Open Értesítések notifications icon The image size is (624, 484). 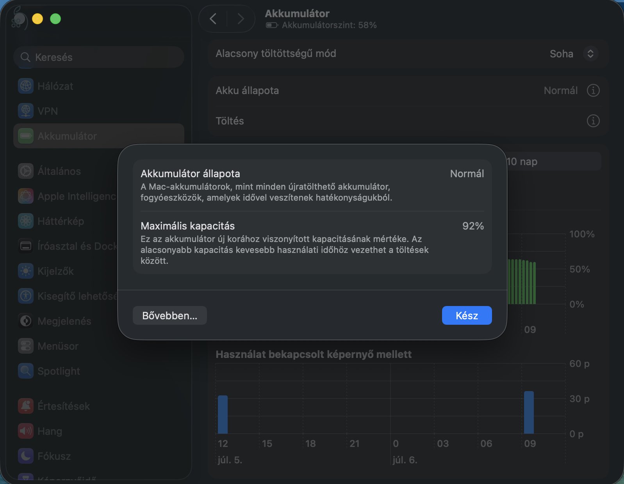click(26, 406)
